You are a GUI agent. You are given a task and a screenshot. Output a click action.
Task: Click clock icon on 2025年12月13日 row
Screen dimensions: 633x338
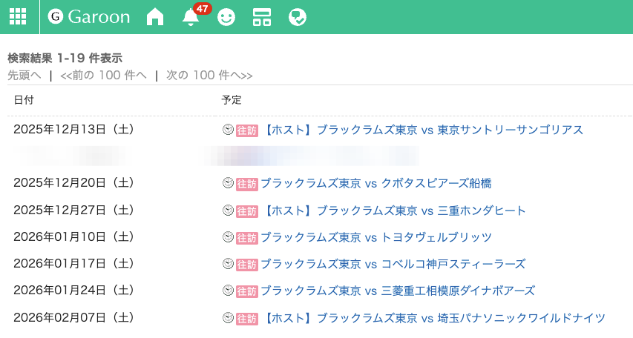tap(228, 130)
